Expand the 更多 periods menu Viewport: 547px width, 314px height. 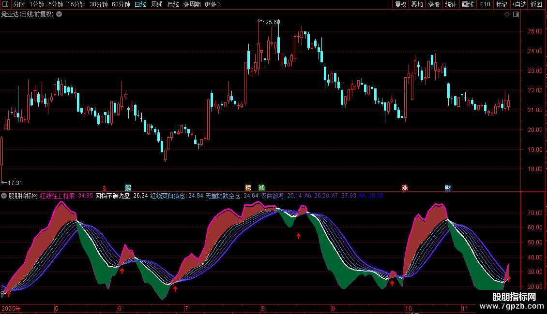(213, 4)
